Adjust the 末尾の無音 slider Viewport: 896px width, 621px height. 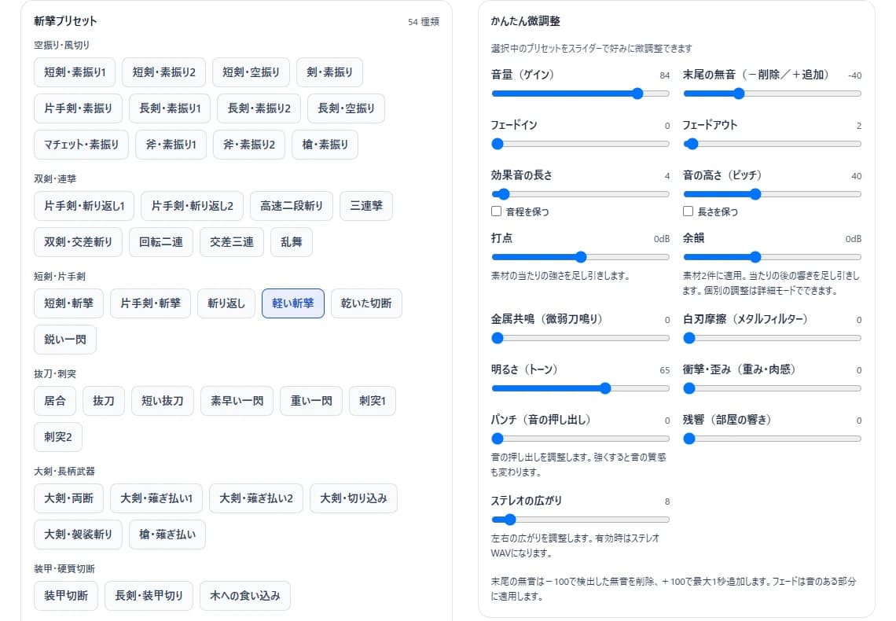point(772,94)
